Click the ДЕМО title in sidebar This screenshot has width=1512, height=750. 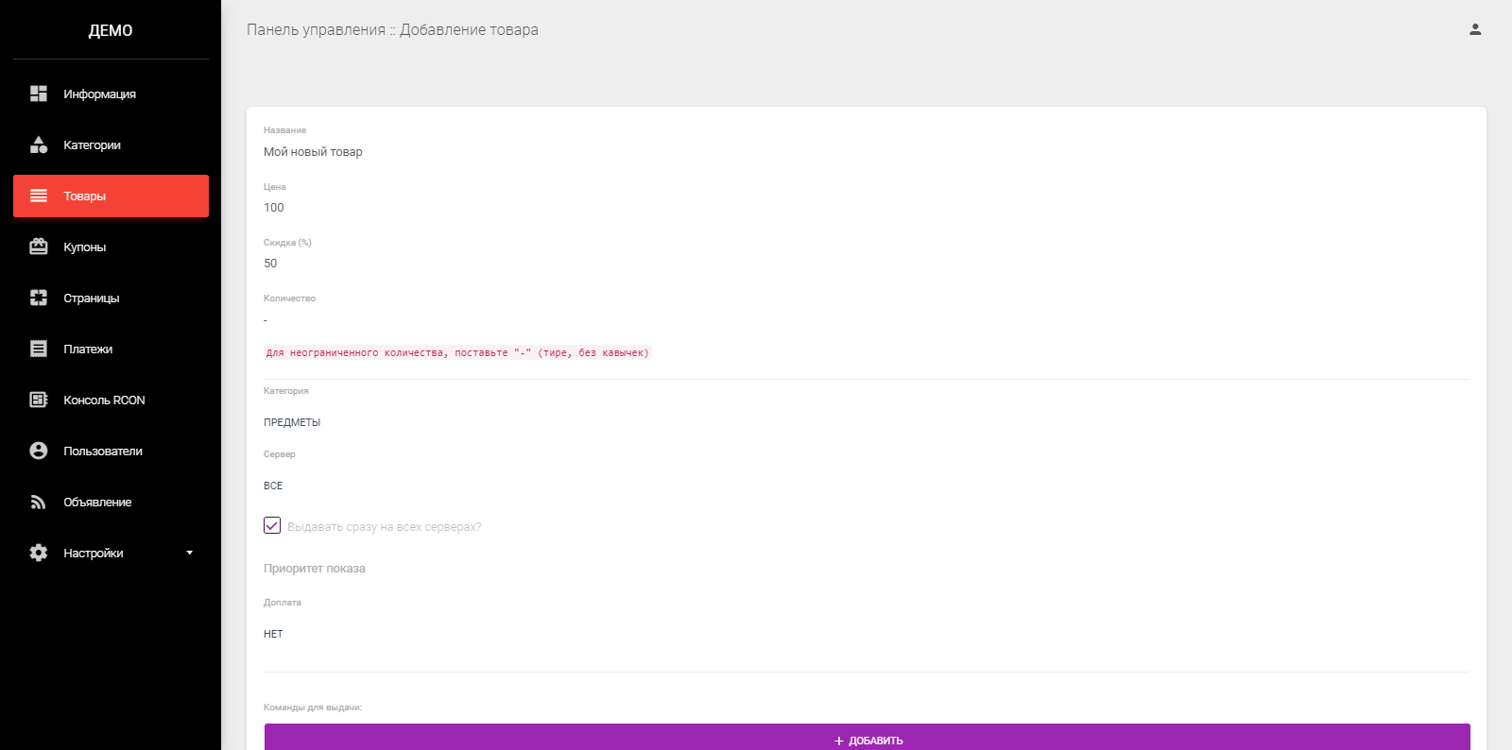111,30
